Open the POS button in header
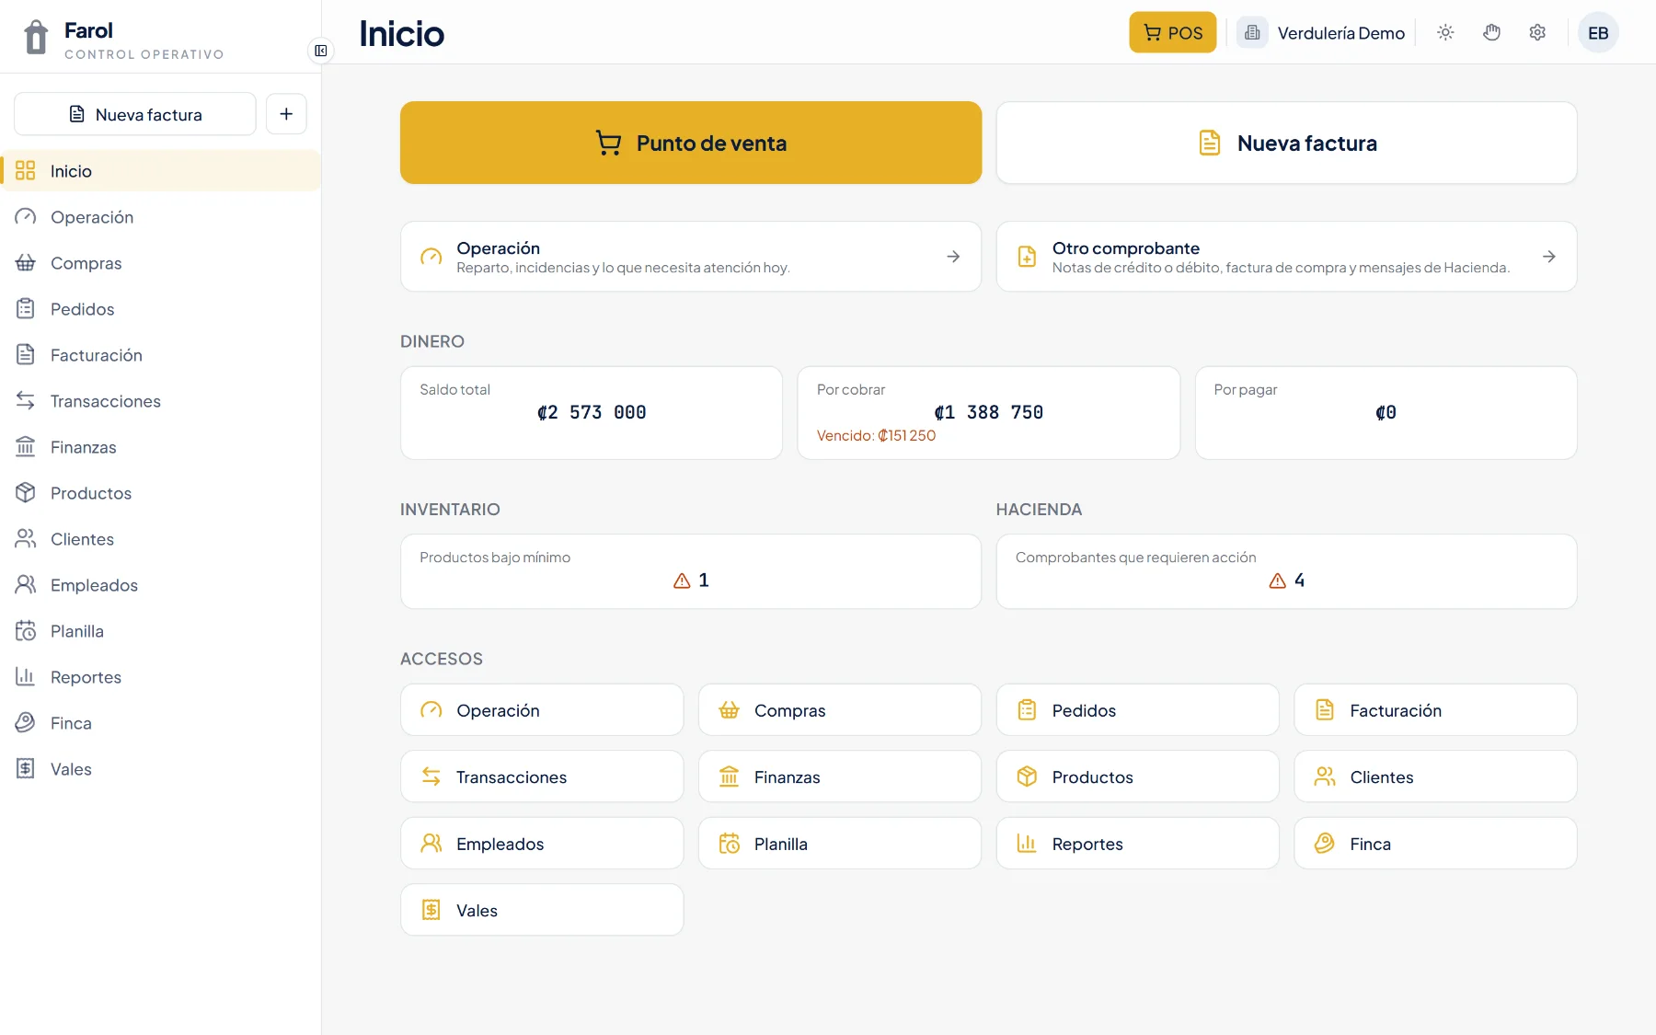The height and width of the screenshot is (1035, 1656). [1172, 33]
